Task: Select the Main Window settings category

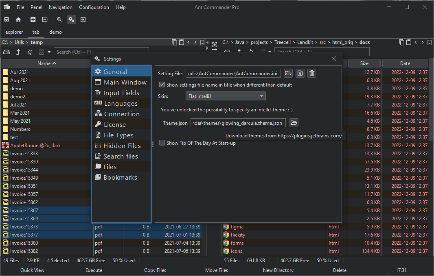Action: point(121,83)
